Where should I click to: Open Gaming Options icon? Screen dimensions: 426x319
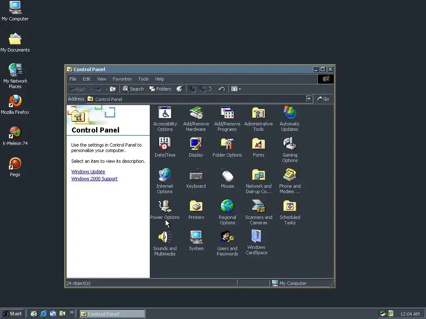[290, 150]
